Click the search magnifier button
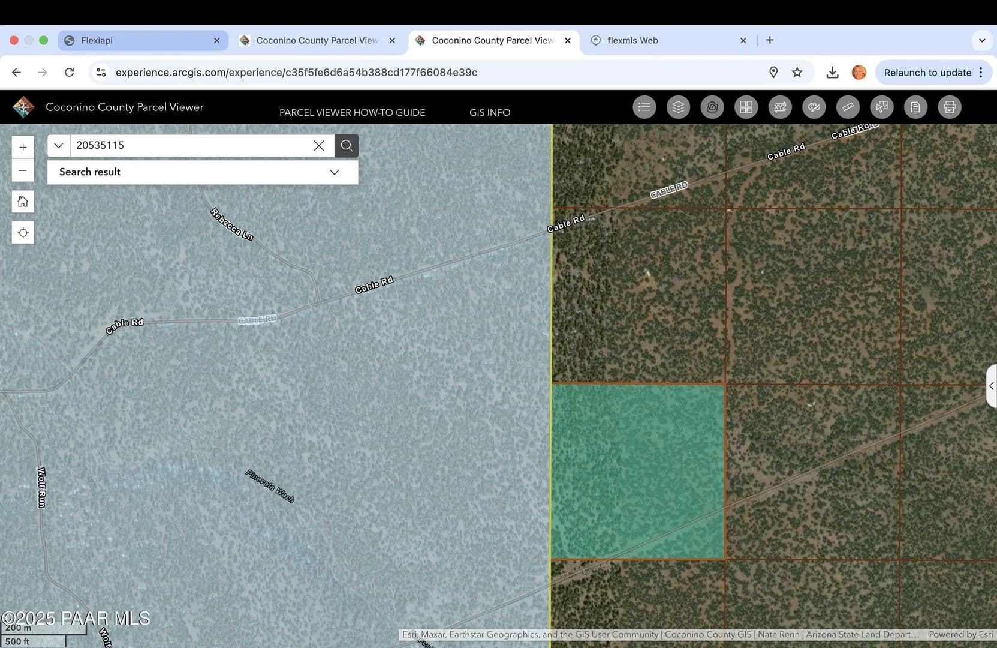 click(347, 145)
